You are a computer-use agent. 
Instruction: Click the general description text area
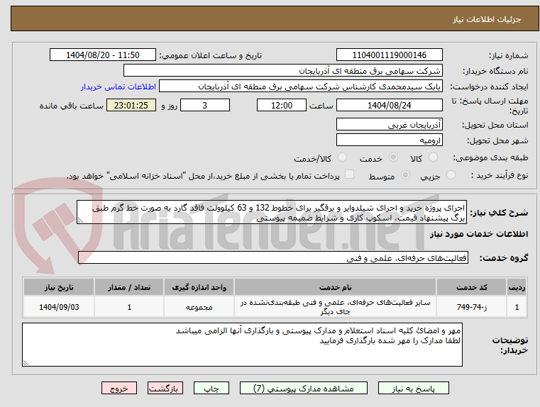click(272, 212)
